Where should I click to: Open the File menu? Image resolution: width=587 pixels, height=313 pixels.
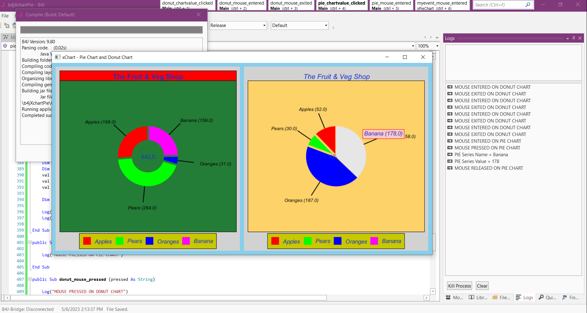pos(5,16)
